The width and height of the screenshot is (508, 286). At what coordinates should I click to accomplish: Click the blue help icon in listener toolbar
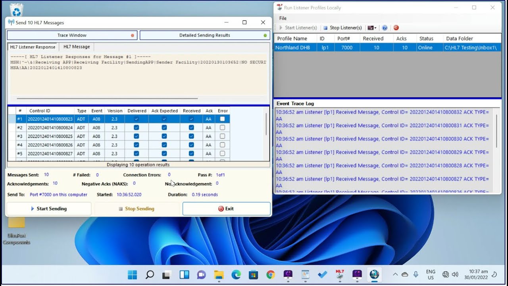(385, 28)
